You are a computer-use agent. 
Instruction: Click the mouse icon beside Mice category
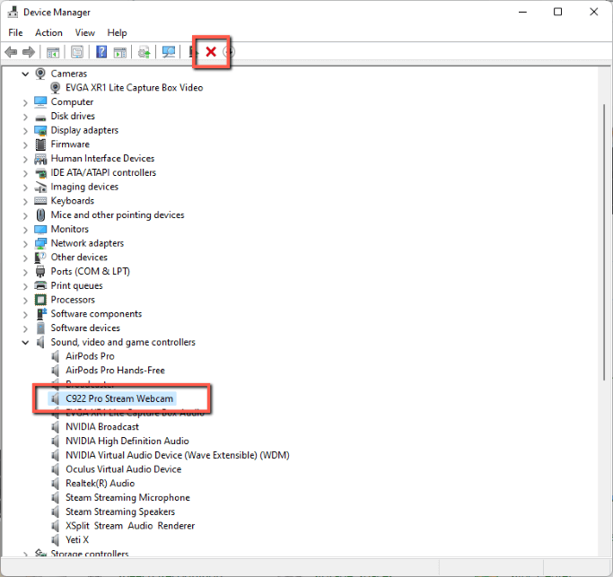pos(40,215)
